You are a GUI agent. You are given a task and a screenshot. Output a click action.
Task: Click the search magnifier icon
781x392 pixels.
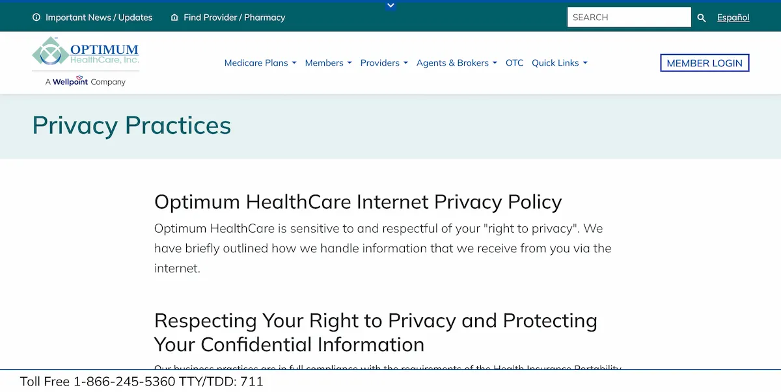[x=702, y=18]
